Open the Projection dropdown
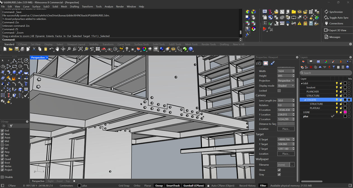 (x=286, y=81)
